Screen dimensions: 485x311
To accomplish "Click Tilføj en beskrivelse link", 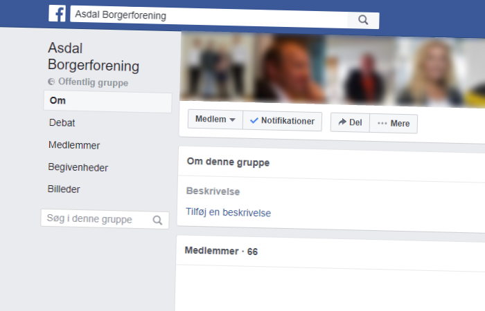I will click(228, 212).
